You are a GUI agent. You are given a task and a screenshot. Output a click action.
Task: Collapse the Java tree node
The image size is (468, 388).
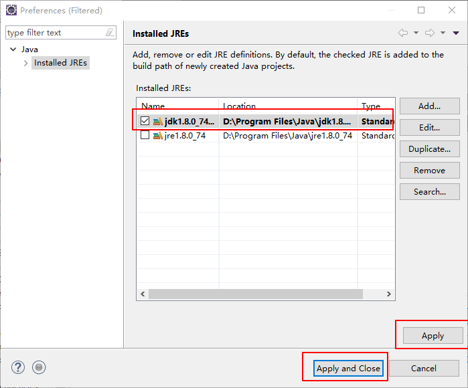(x=13, y=50)
